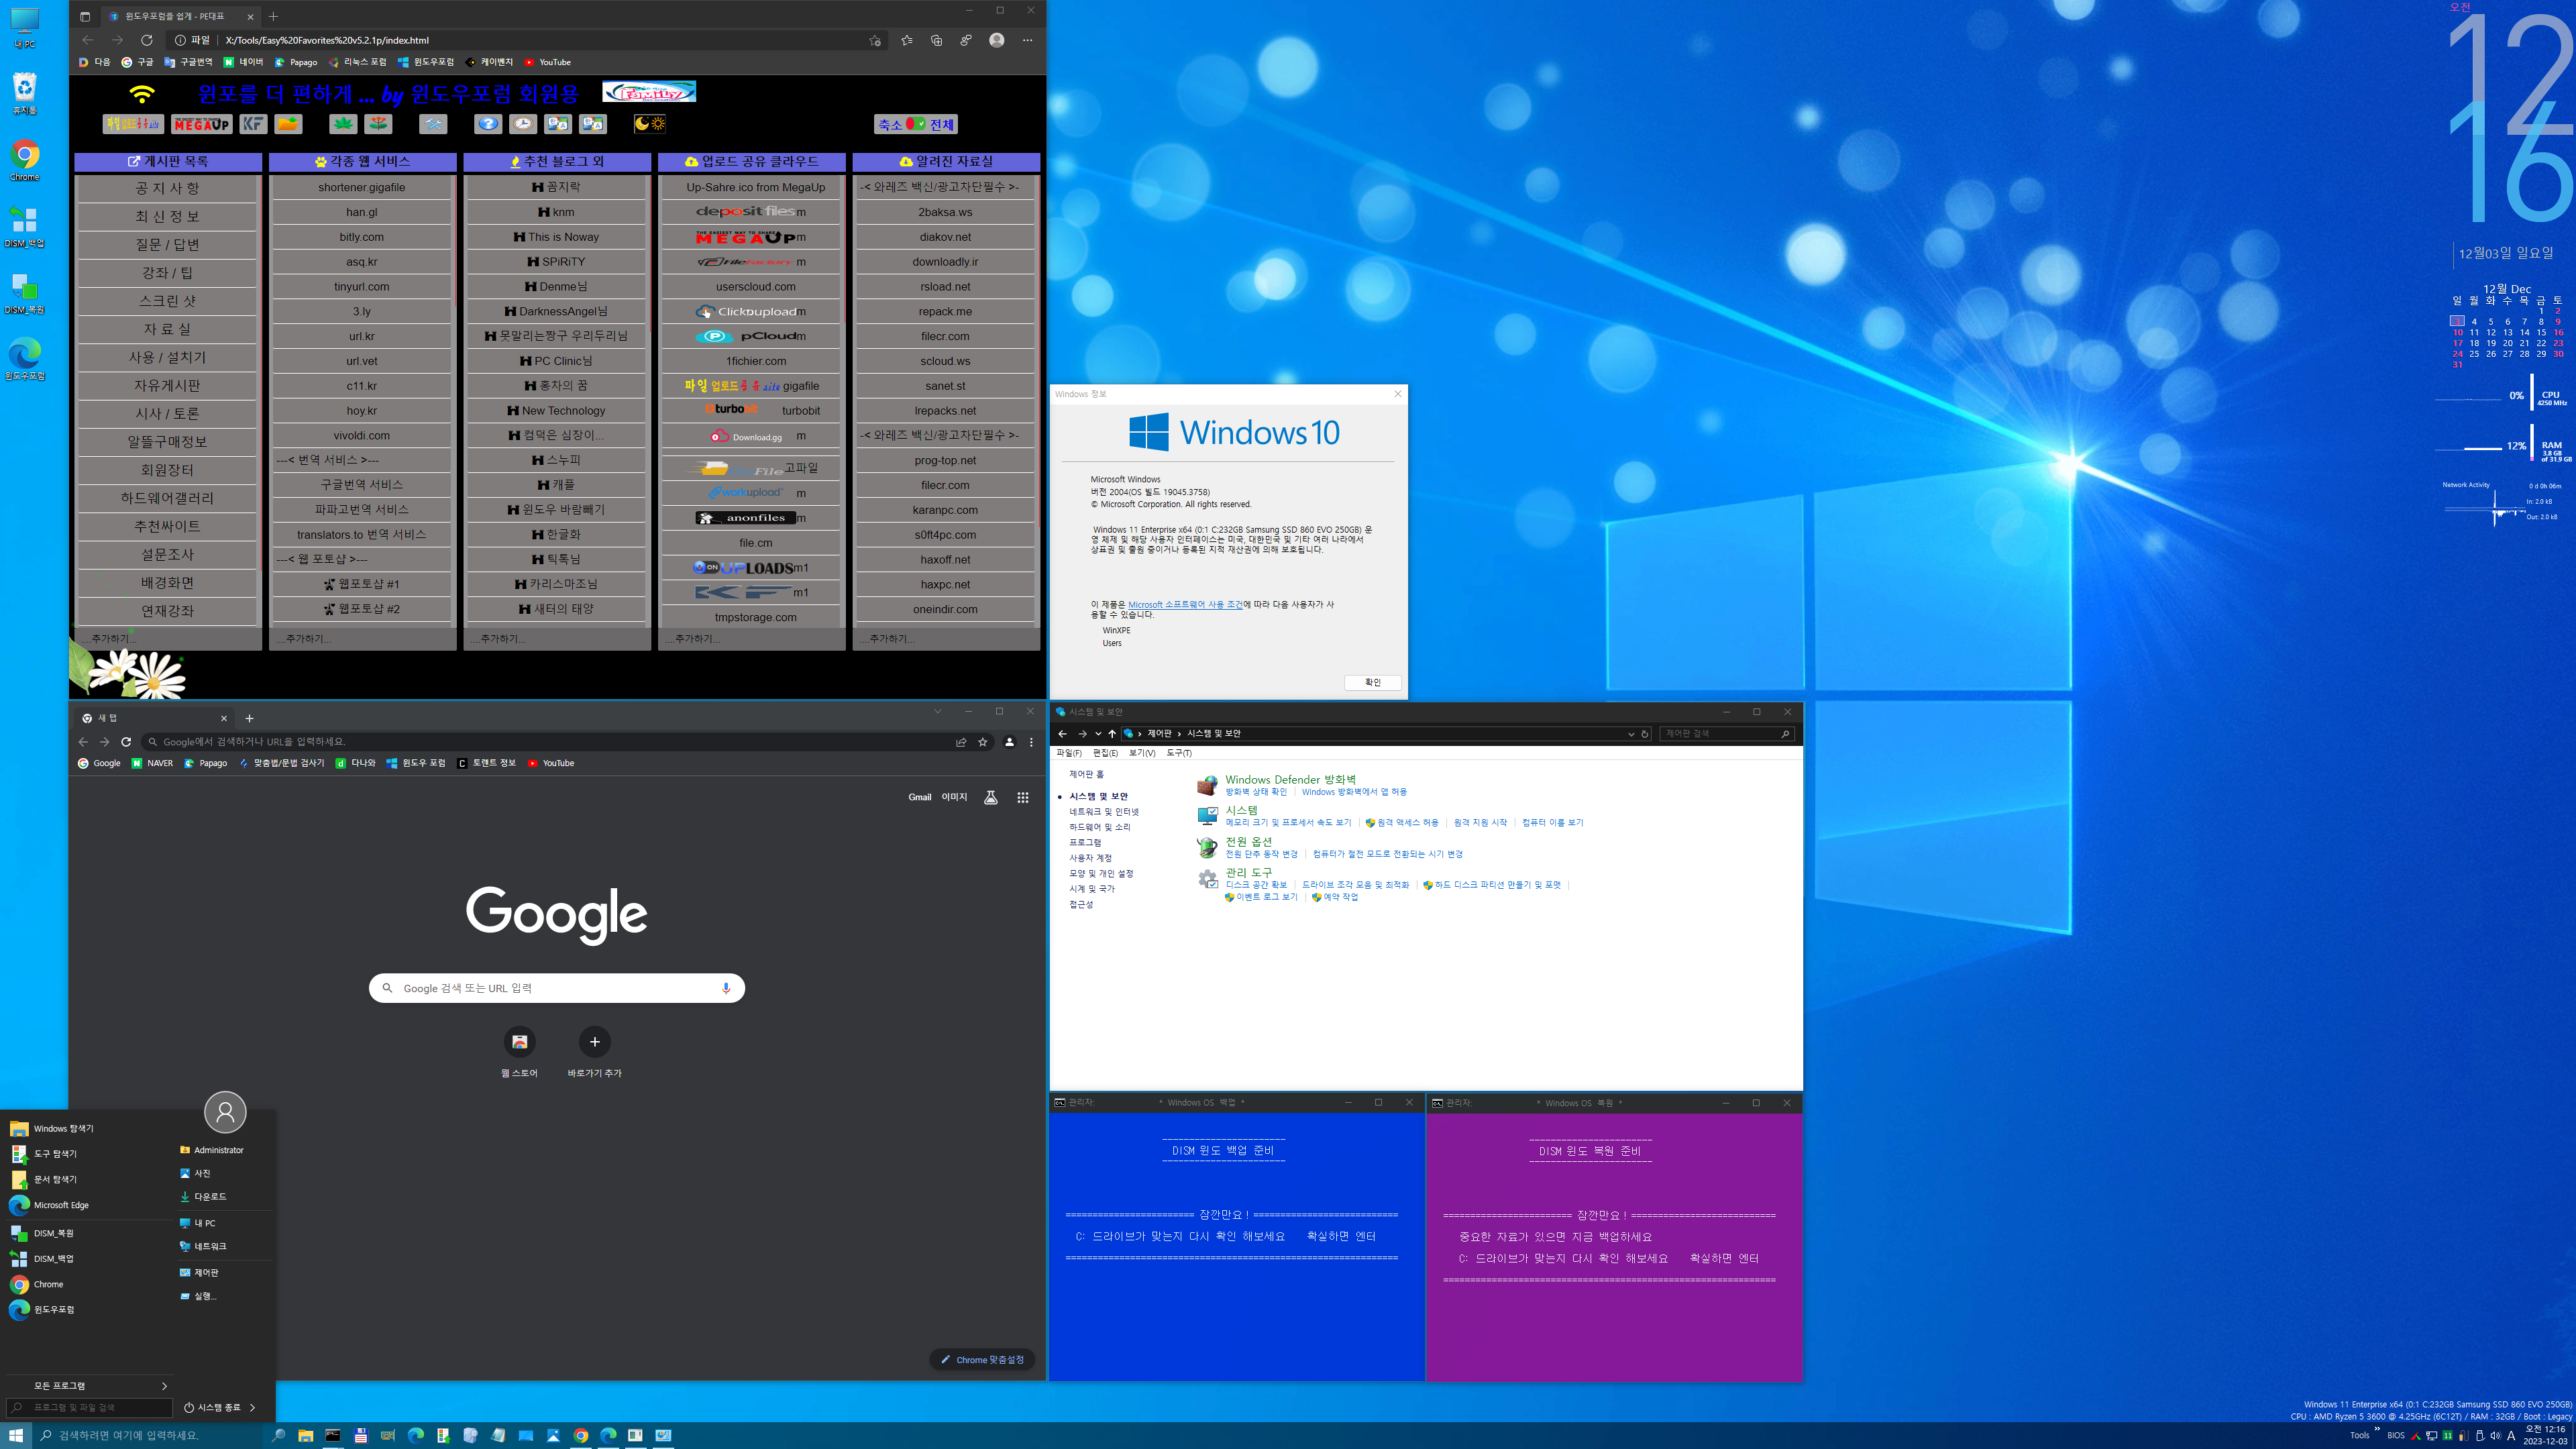Click the Windows Start button

tap(16, 1435)
